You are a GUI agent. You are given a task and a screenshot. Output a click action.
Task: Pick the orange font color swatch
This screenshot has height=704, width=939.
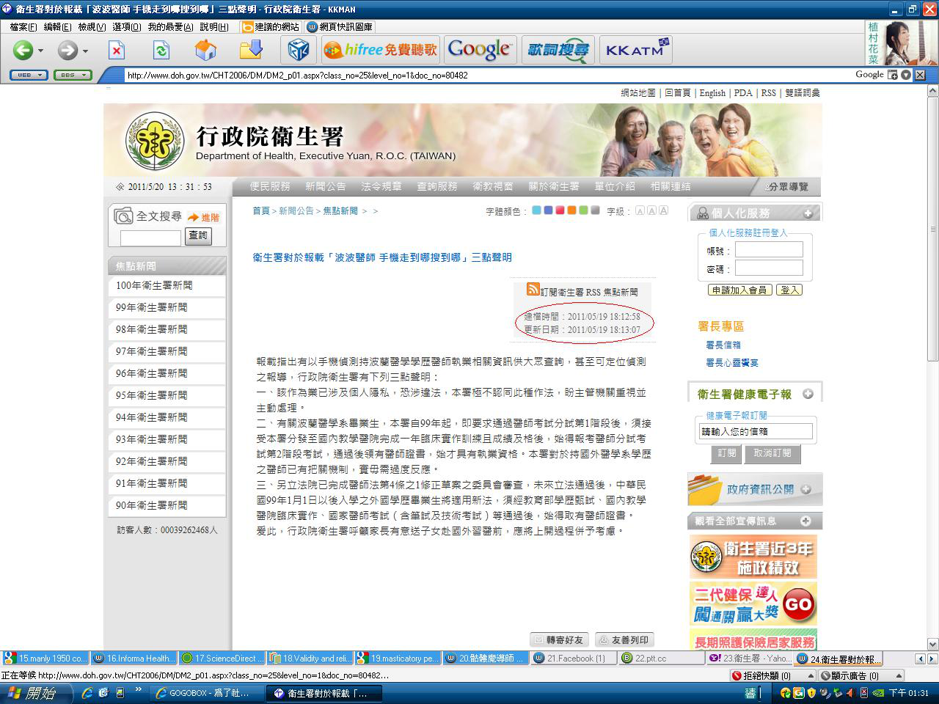click(571, 211)
